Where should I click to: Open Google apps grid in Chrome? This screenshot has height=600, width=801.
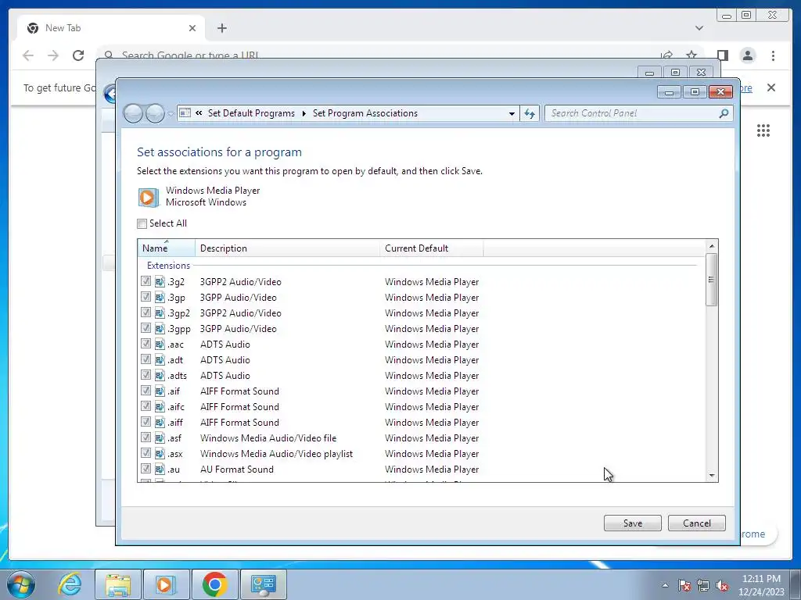pos(763,130)
